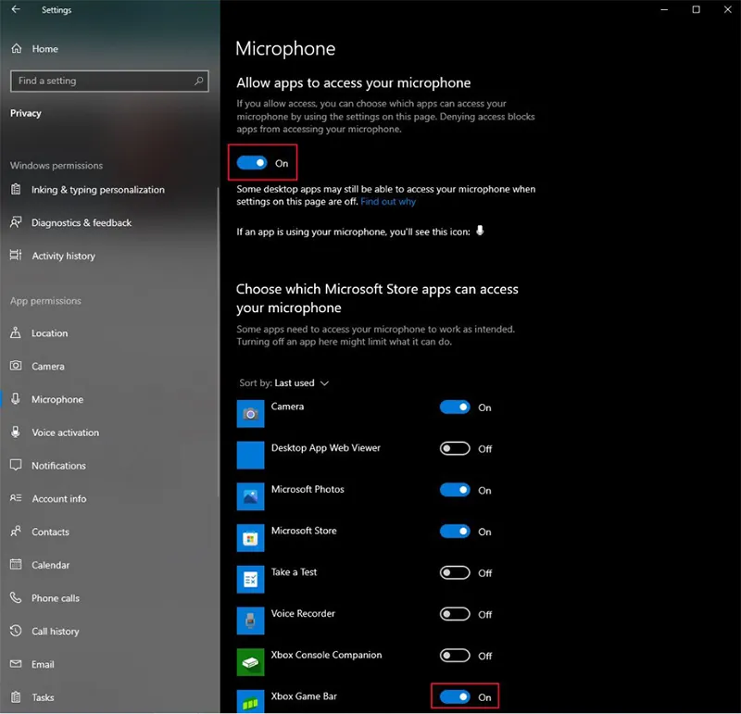Click the Microsoft Photos app icon
This screenshot has height=714, width=741.
tap(250, 496)
